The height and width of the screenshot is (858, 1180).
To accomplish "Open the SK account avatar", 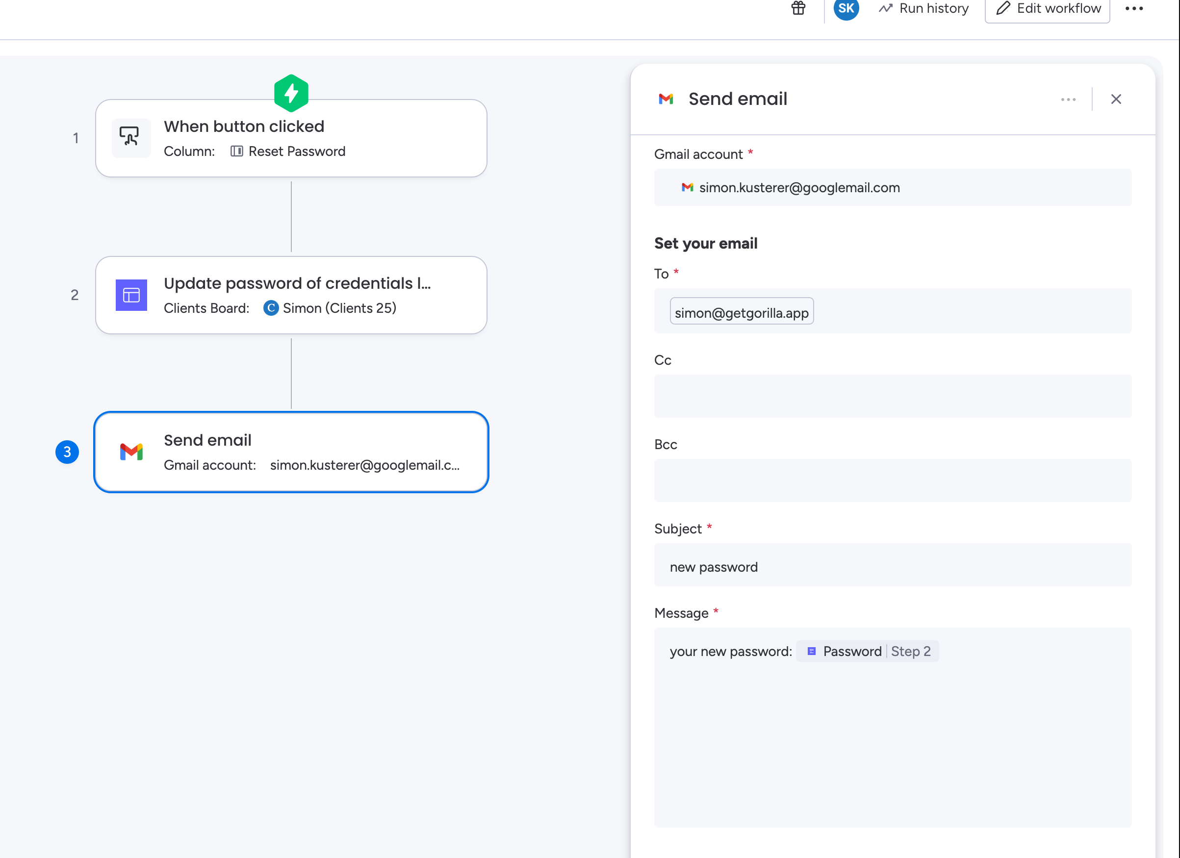I will 846,8.
